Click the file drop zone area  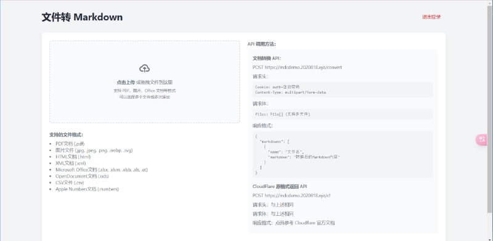pos(145,82)
